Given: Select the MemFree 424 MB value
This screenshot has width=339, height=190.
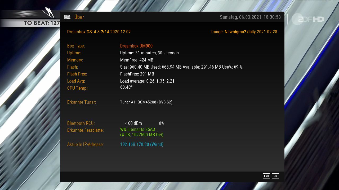Looking at the screenshot, I should [136, 60].
